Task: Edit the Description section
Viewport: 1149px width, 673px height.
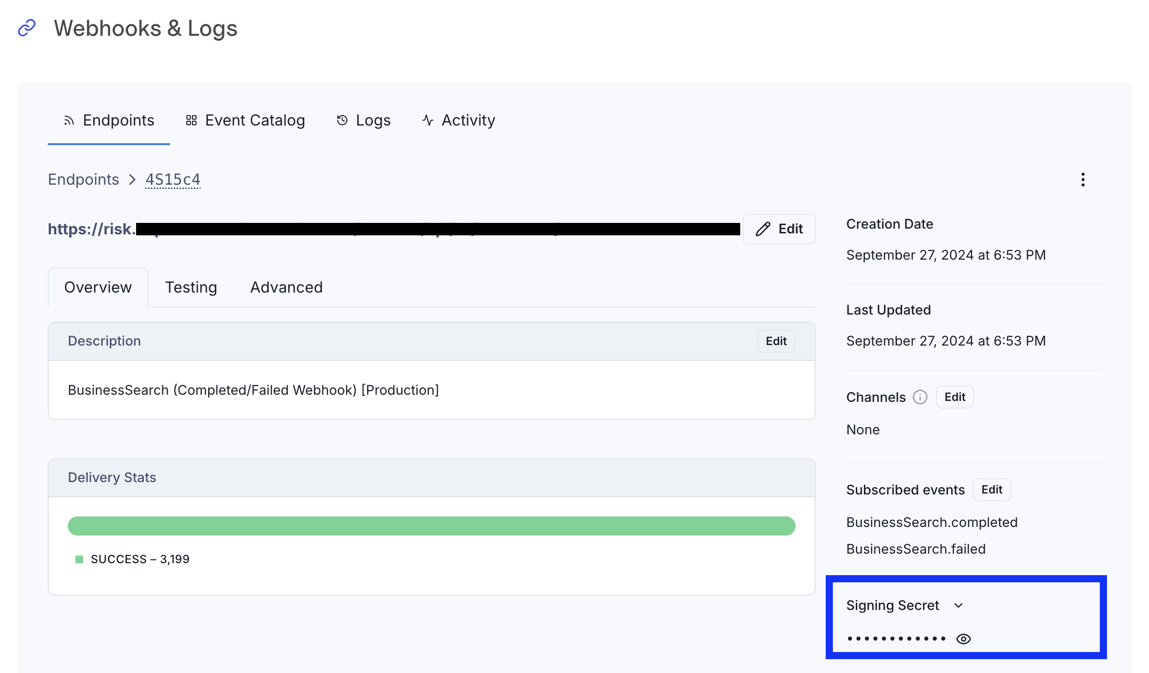Action: coord(776,341)
